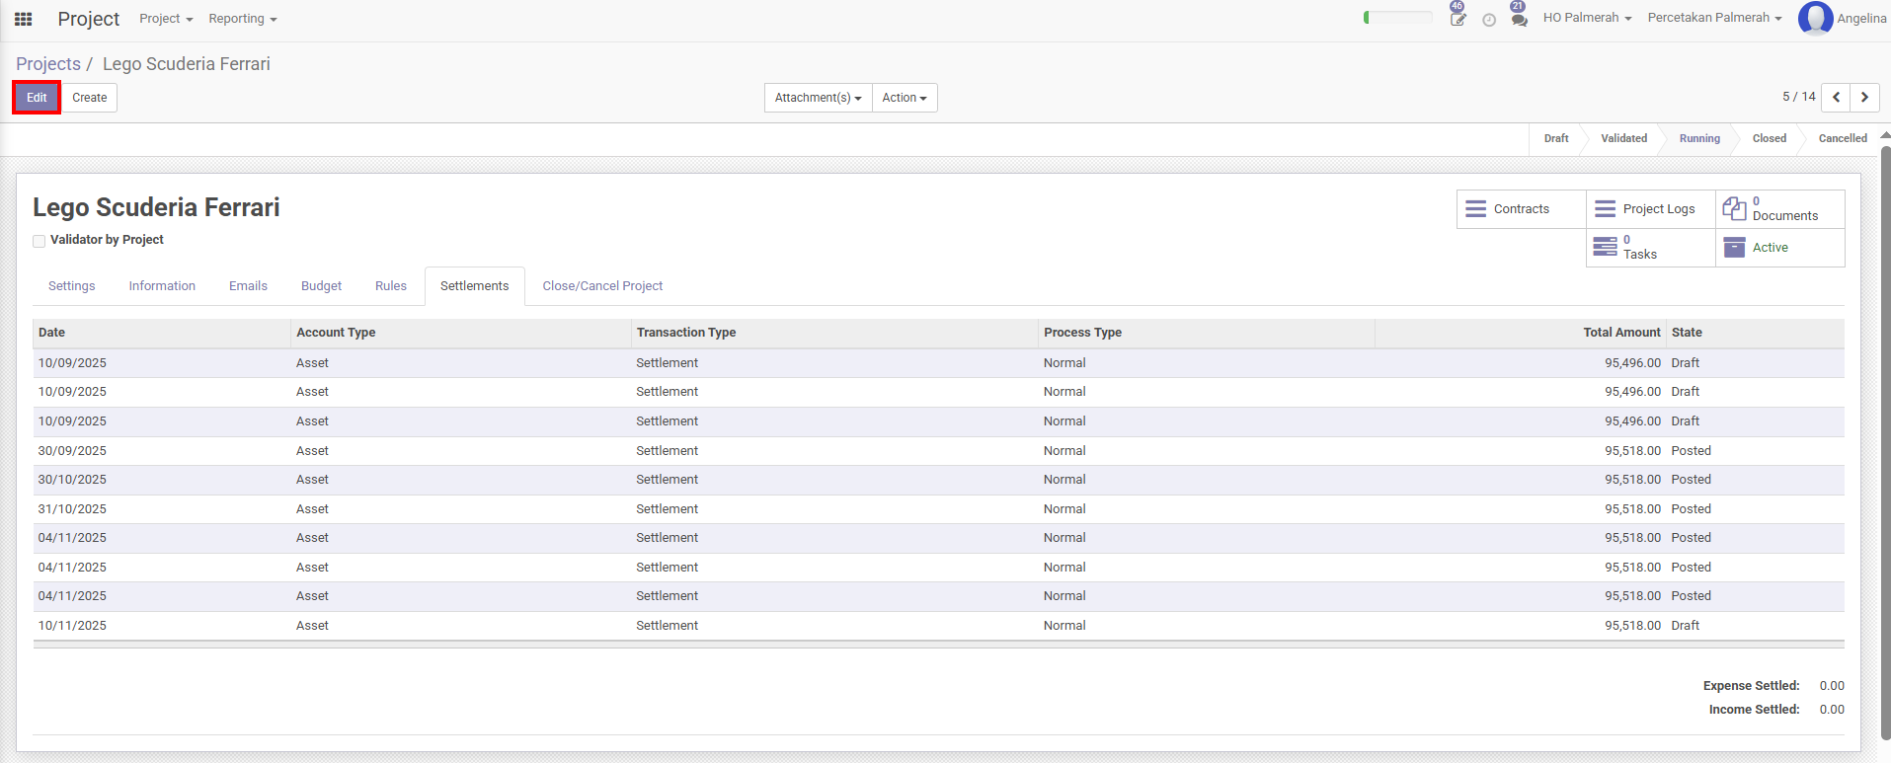
Task: Open the clock timer icon in top bar
Action: pos(1489,20)
